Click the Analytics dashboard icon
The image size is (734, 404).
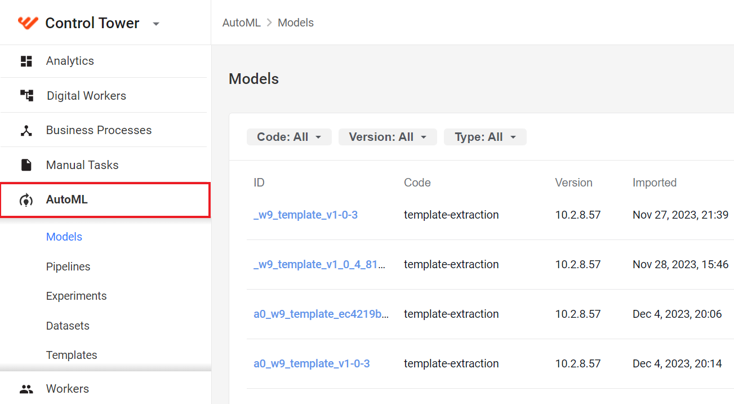click(x=26, y=61)
